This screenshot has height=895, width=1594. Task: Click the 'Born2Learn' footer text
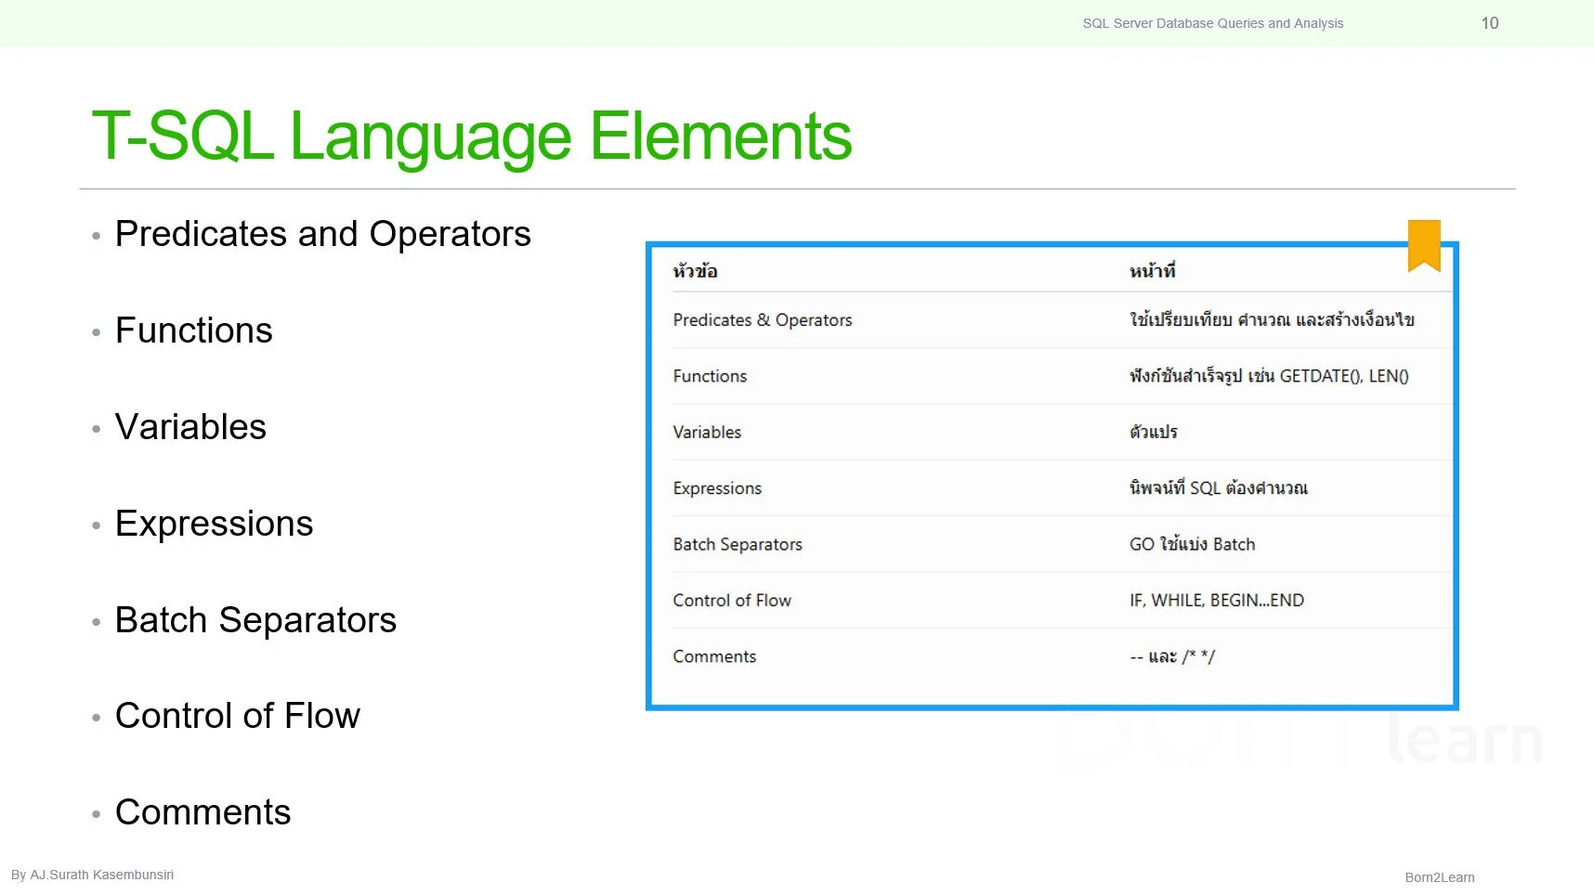click(x=1440, y=877)
